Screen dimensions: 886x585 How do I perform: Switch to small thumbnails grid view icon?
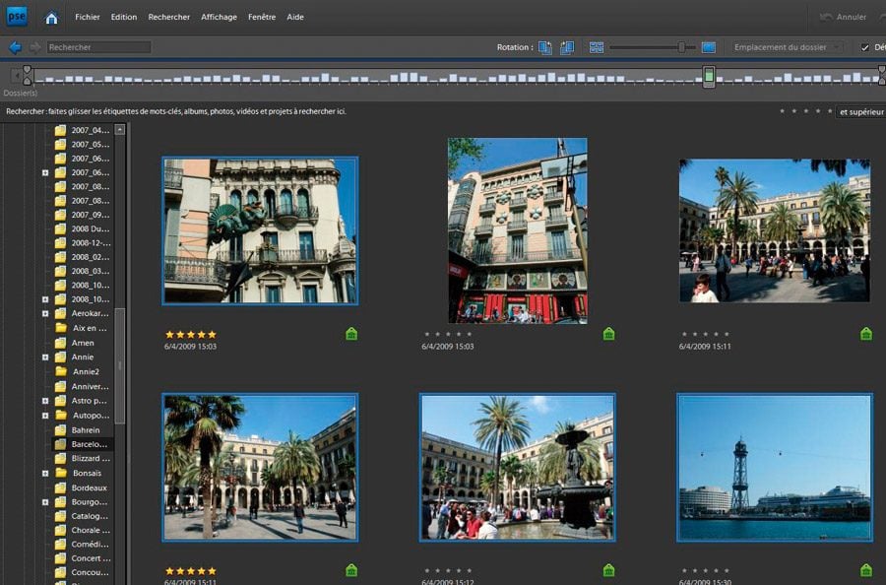coord(597,47)
